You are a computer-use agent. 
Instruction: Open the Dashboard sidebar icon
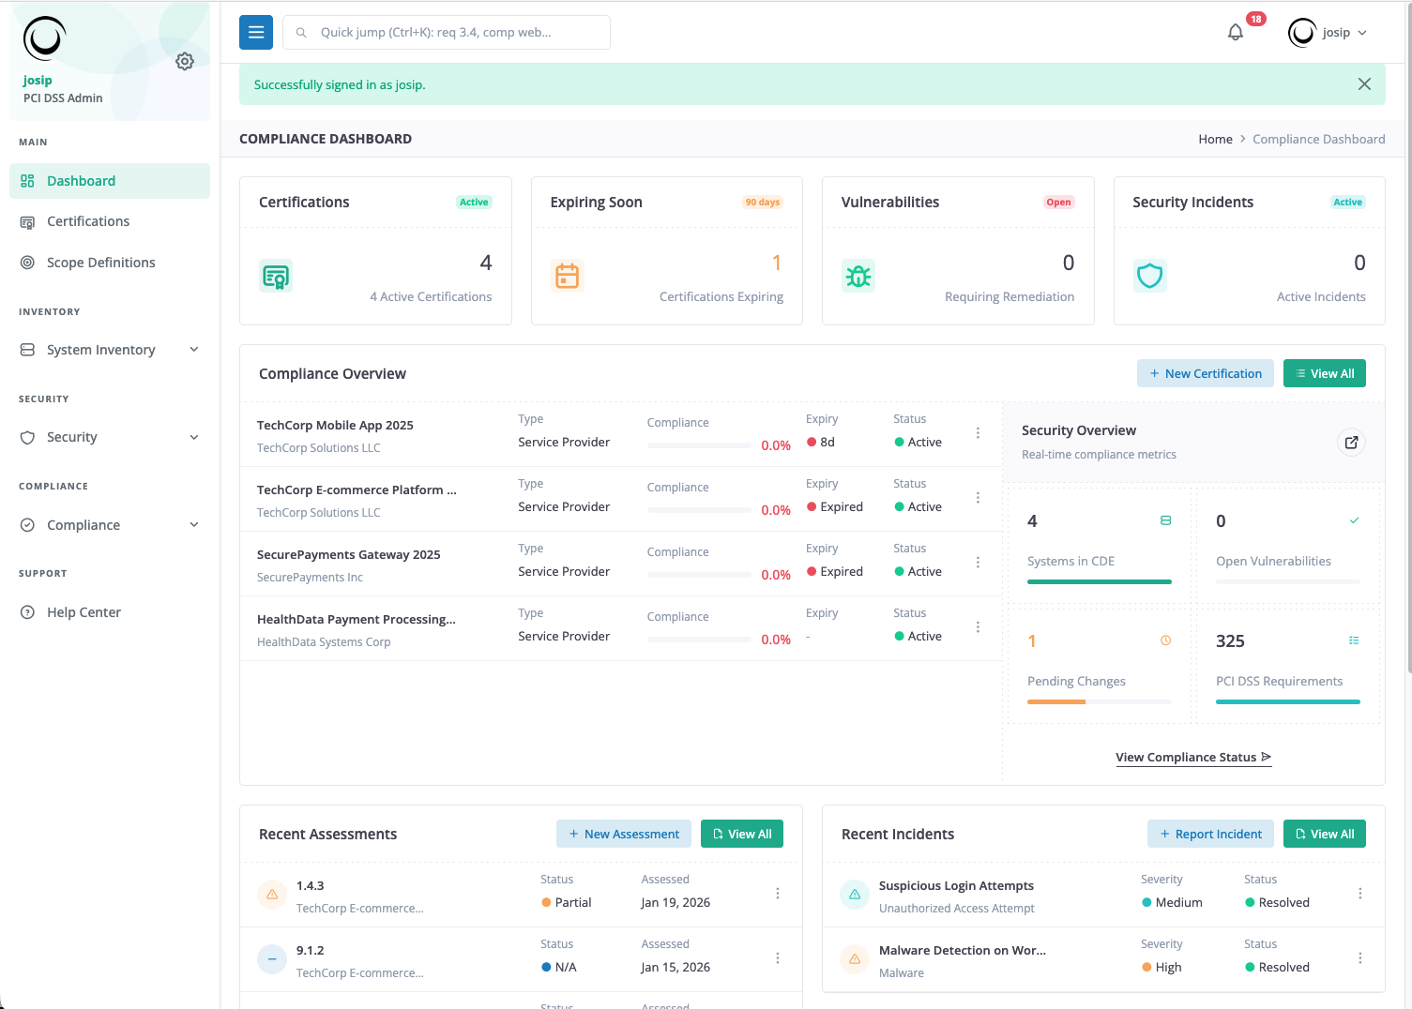click(28, 180)
